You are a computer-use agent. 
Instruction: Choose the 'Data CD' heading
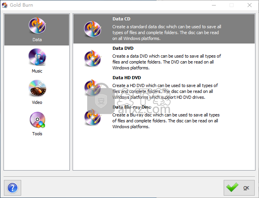121,19
